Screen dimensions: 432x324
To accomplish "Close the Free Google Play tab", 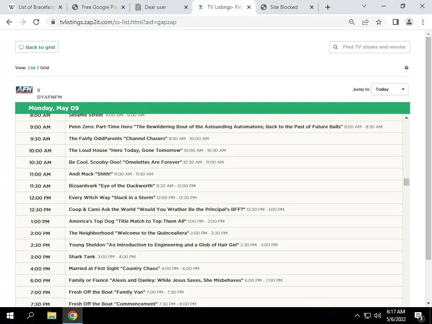I will coord(123,7).
